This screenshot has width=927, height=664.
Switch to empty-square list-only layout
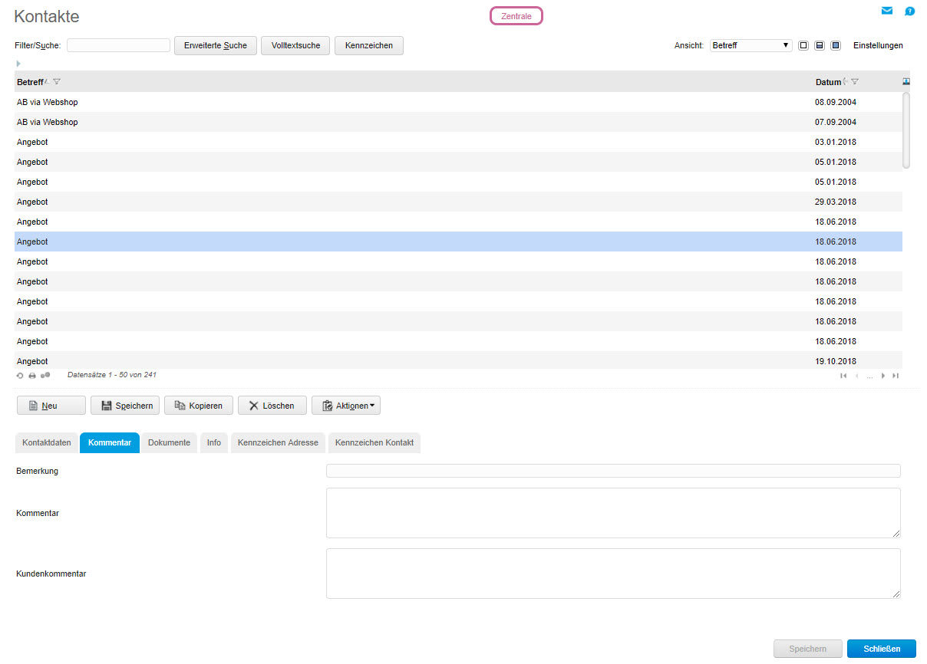click(x=803, y=45)
